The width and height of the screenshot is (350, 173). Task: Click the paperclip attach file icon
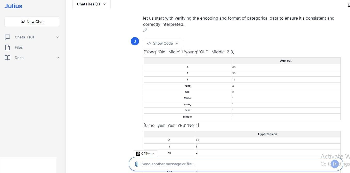(x=137, y=164)
